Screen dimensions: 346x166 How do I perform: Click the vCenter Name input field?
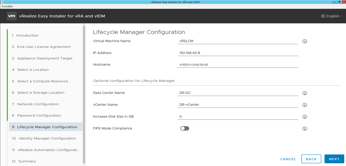click(238, 105)
